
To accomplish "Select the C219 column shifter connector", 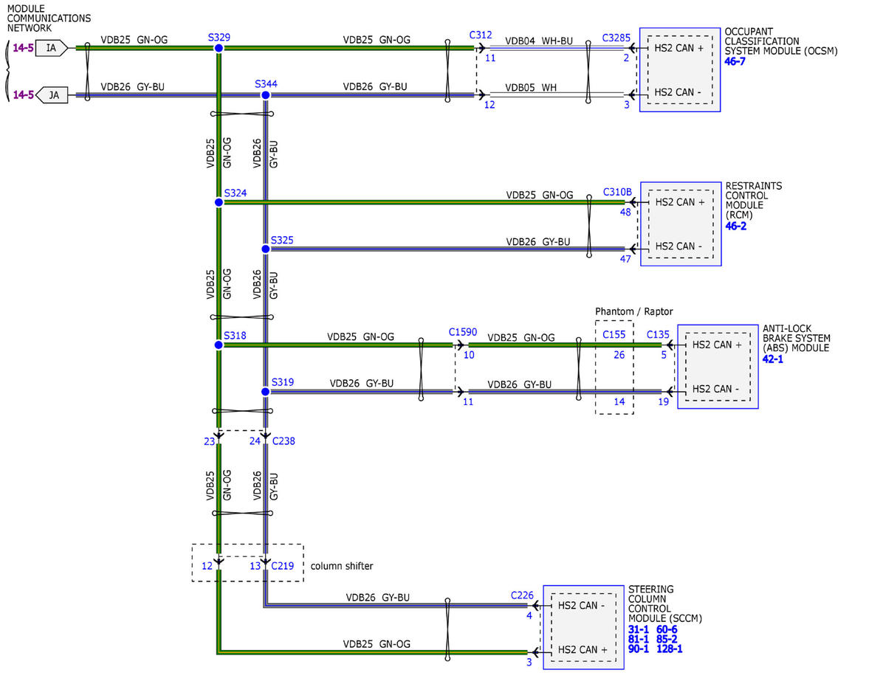I will coord(284,566).
